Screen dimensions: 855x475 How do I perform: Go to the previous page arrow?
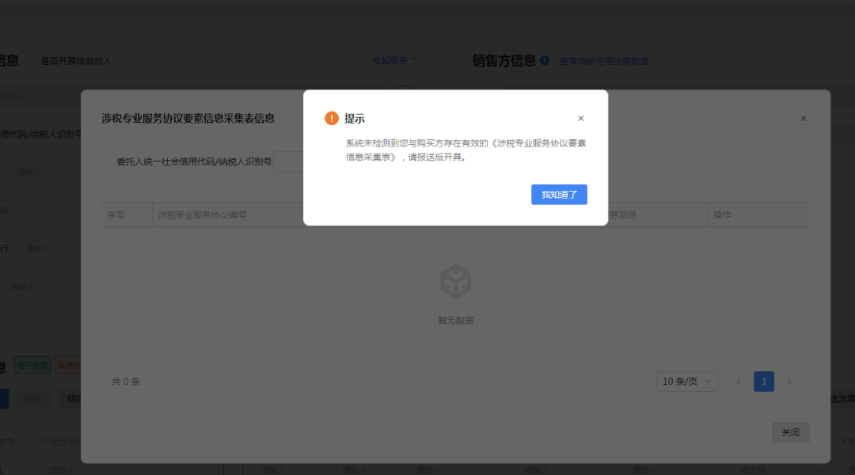point(739,382)
